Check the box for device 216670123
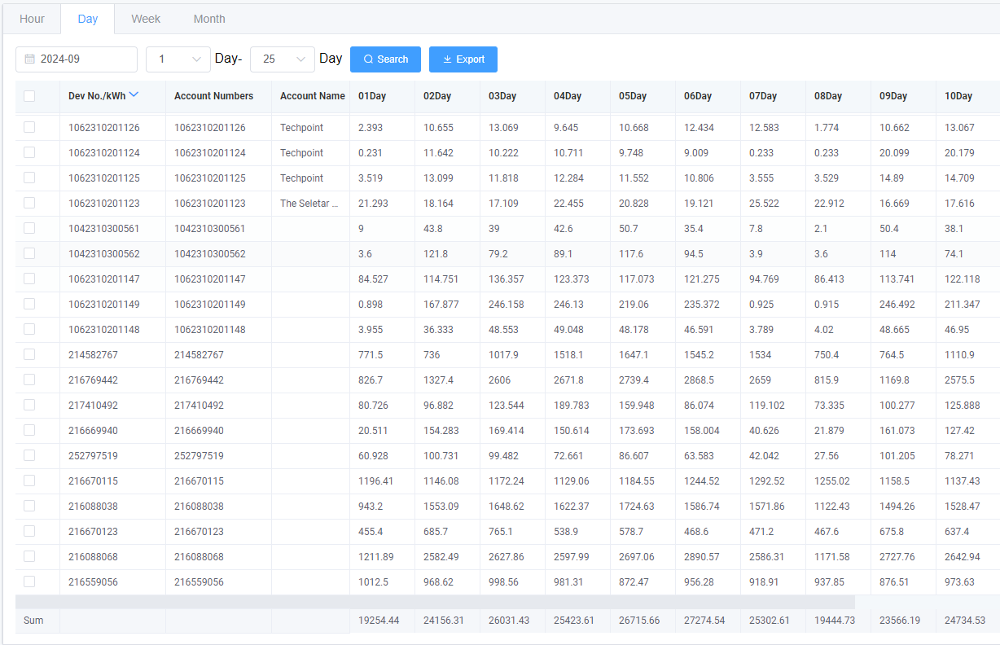 [x=29, y=531]
